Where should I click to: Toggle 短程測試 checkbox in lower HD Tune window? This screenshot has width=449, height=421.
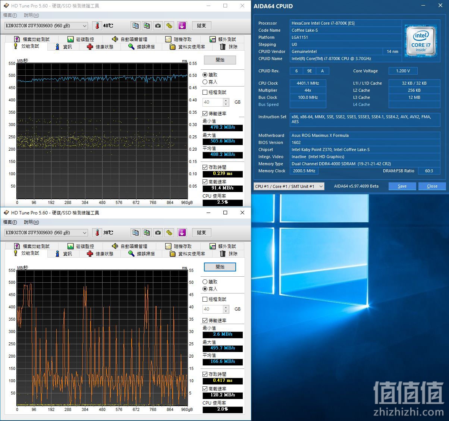tap(205, 299)
